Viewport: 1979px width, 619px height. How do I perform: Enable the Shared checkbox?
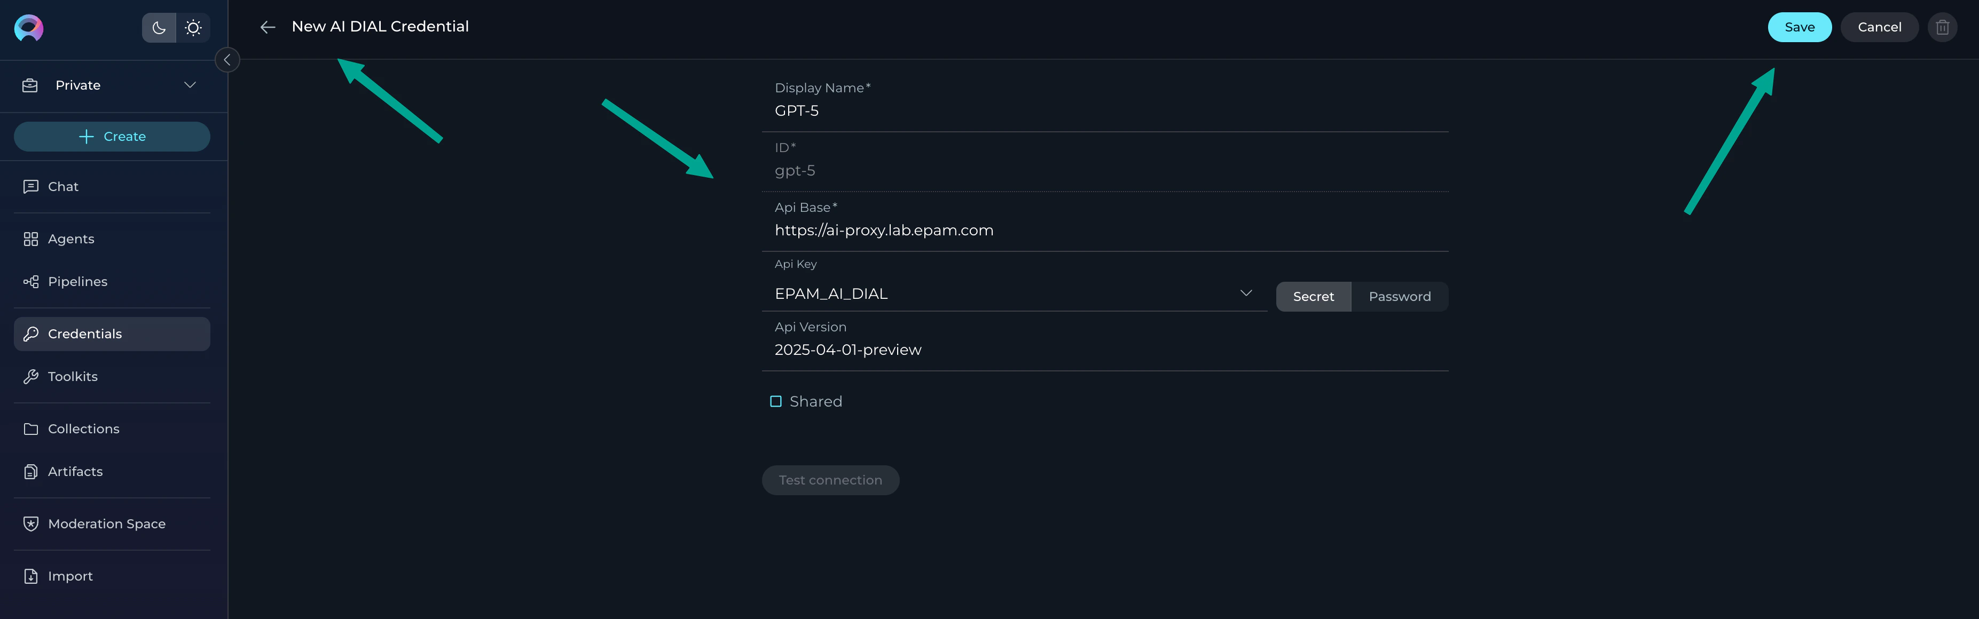776,400
